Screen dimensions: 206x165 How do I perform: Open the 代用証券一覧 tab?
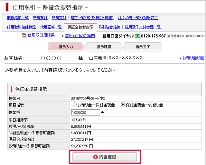(x=51, y=27)
